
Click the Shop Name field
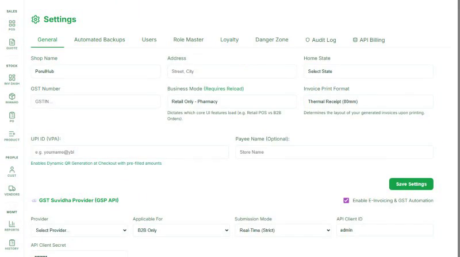[x=95, y=72]
